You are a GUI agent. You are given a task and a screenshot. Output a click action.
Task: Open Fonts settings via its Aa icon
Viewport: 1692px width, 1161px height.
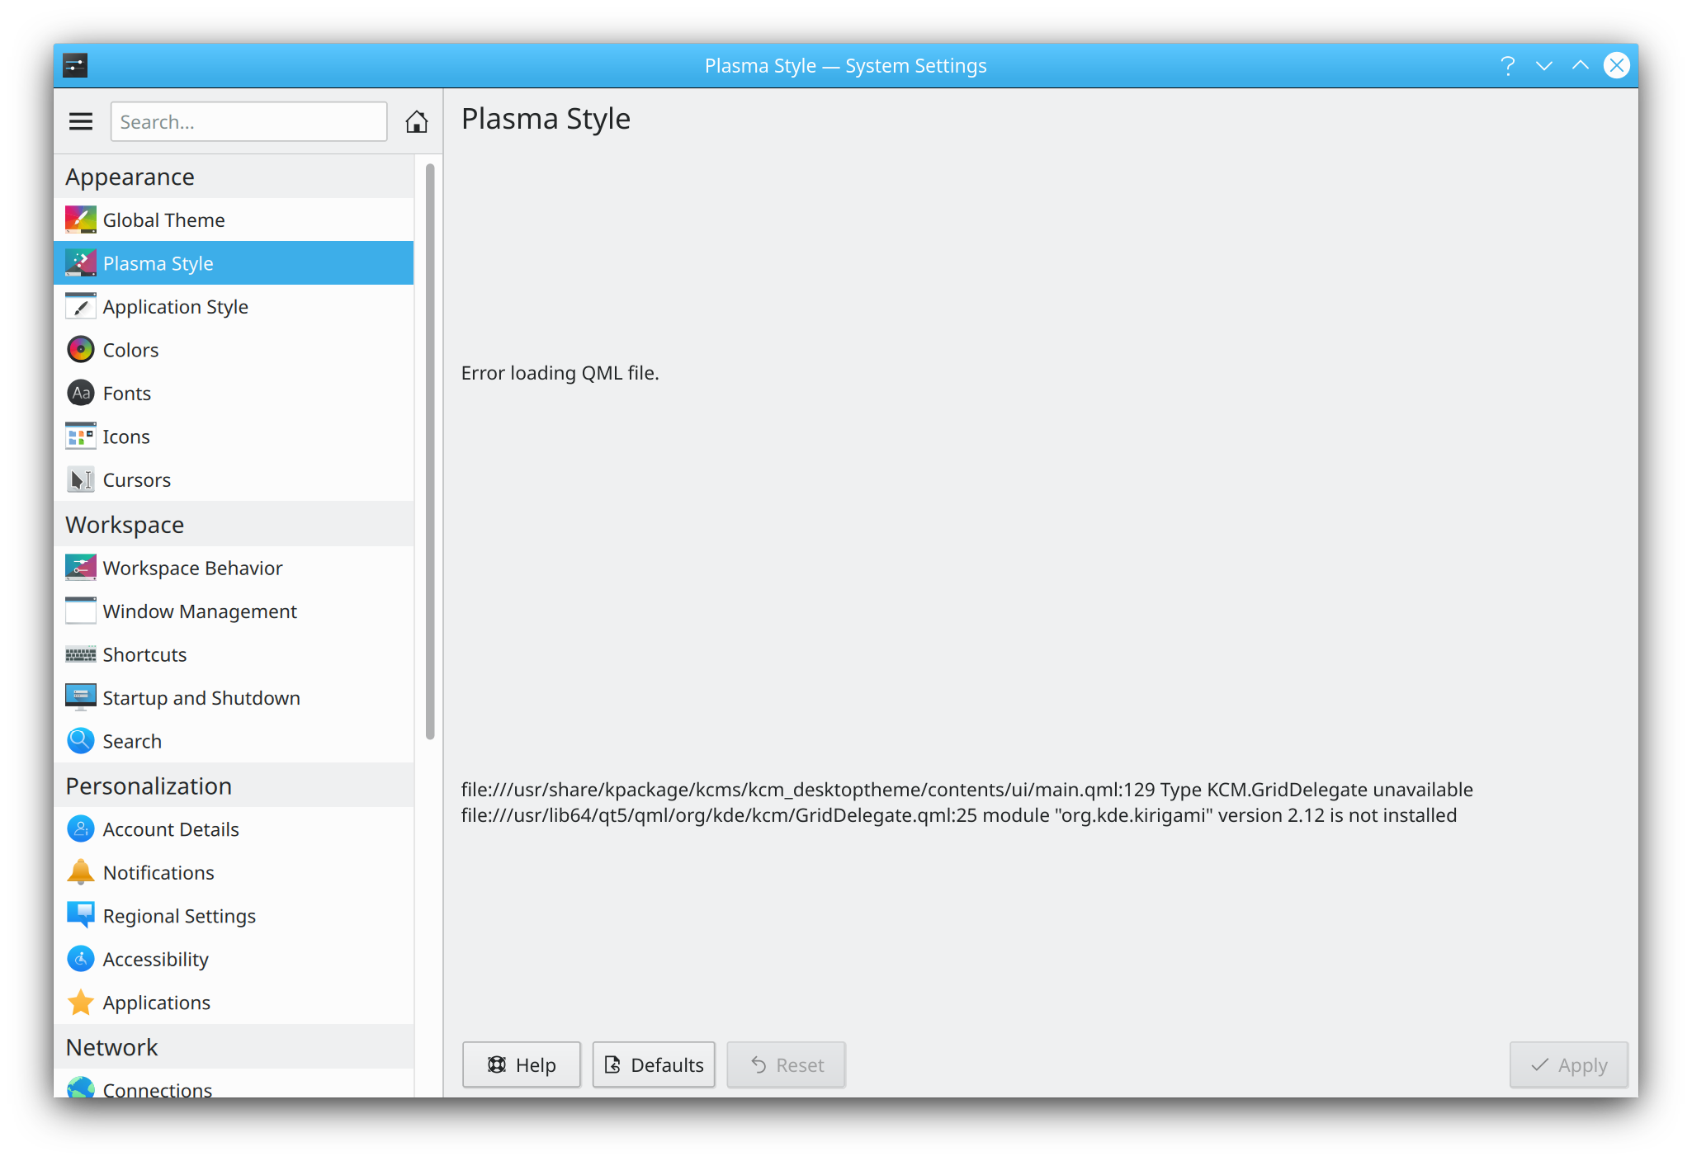[x=80, y=393]
